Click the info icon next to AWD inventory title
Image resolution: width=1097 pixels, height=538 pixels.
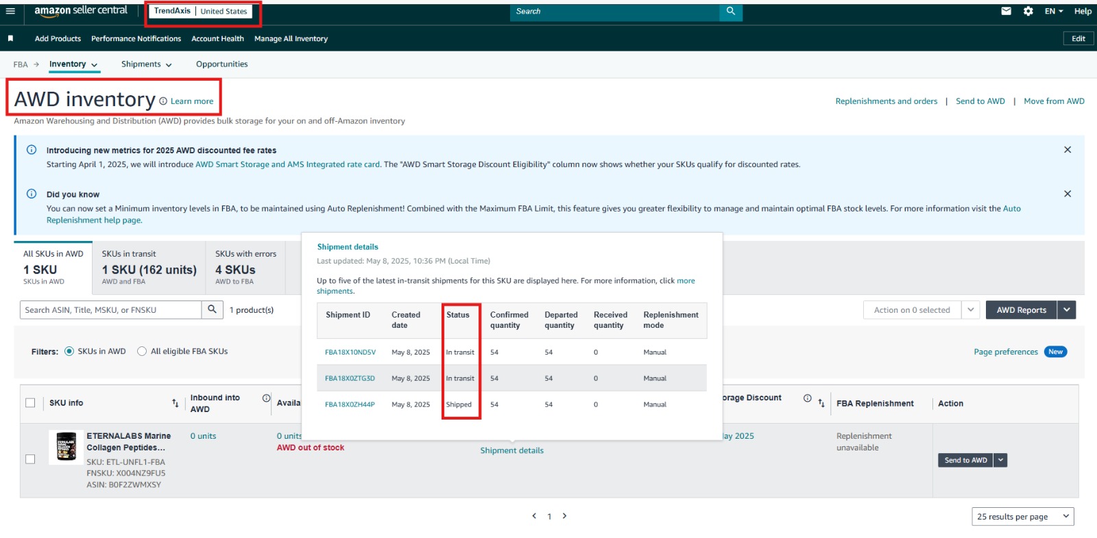click(163, 101)
